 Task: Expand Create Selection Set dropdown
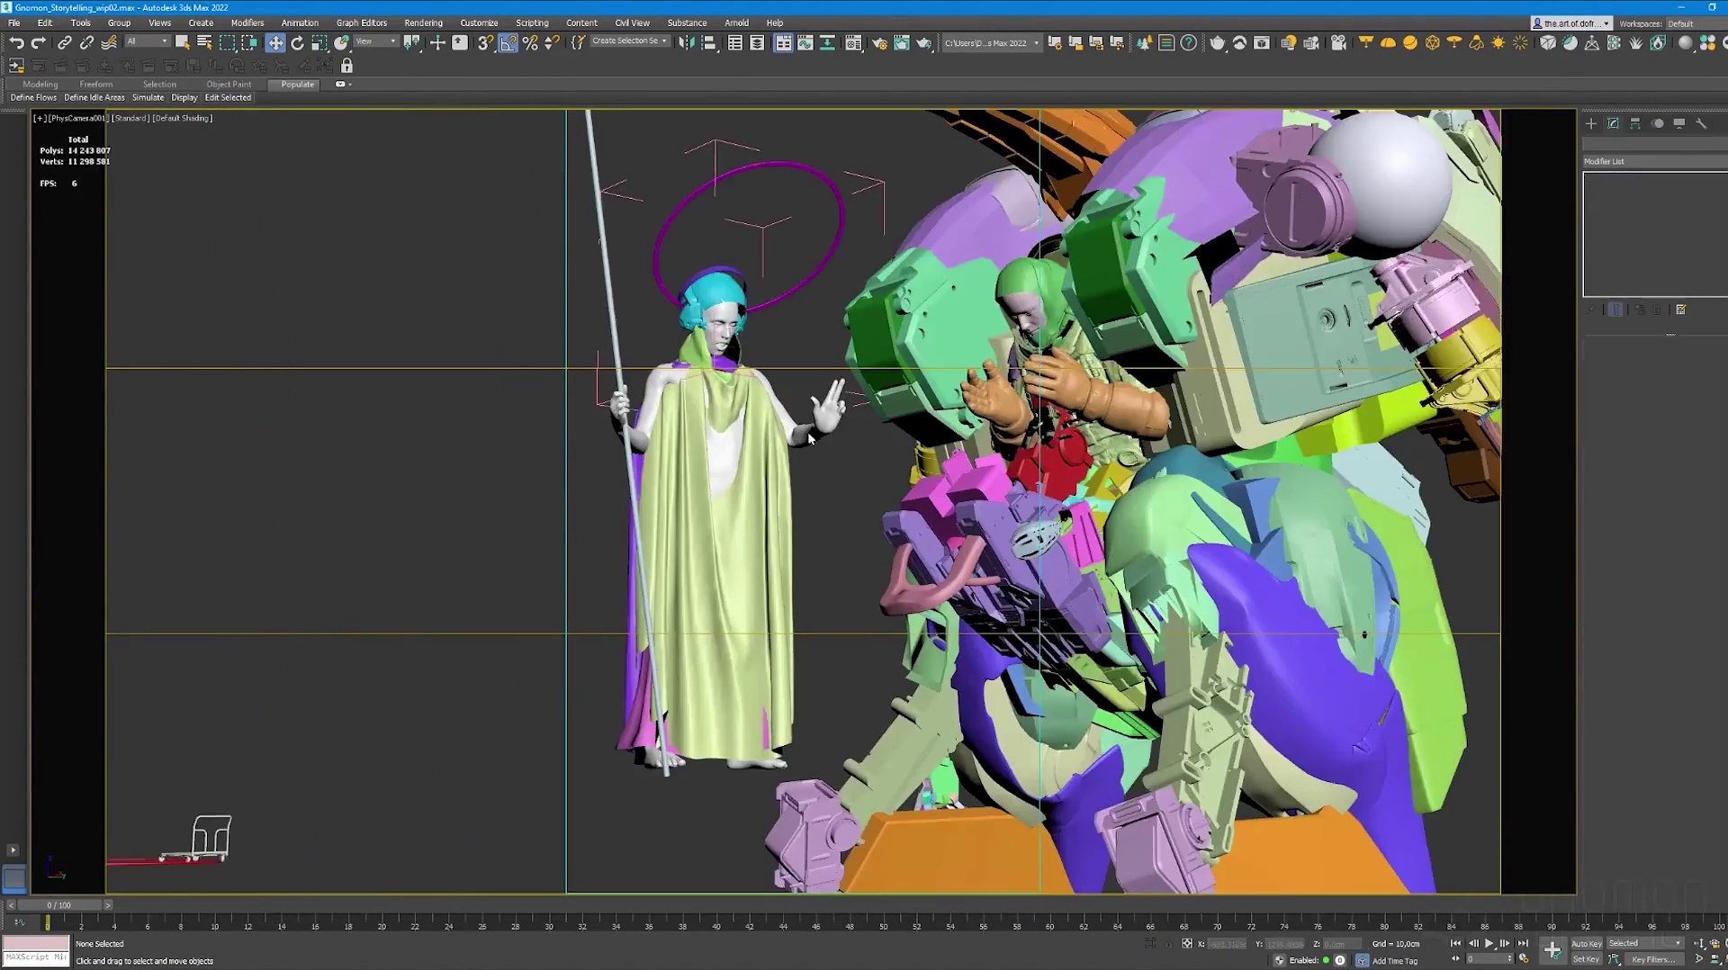[630, 41]
